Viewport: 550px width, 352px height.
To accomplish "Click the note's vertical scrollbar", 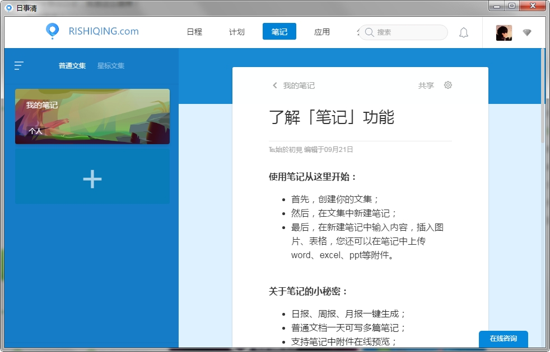I will coord(542,95).
